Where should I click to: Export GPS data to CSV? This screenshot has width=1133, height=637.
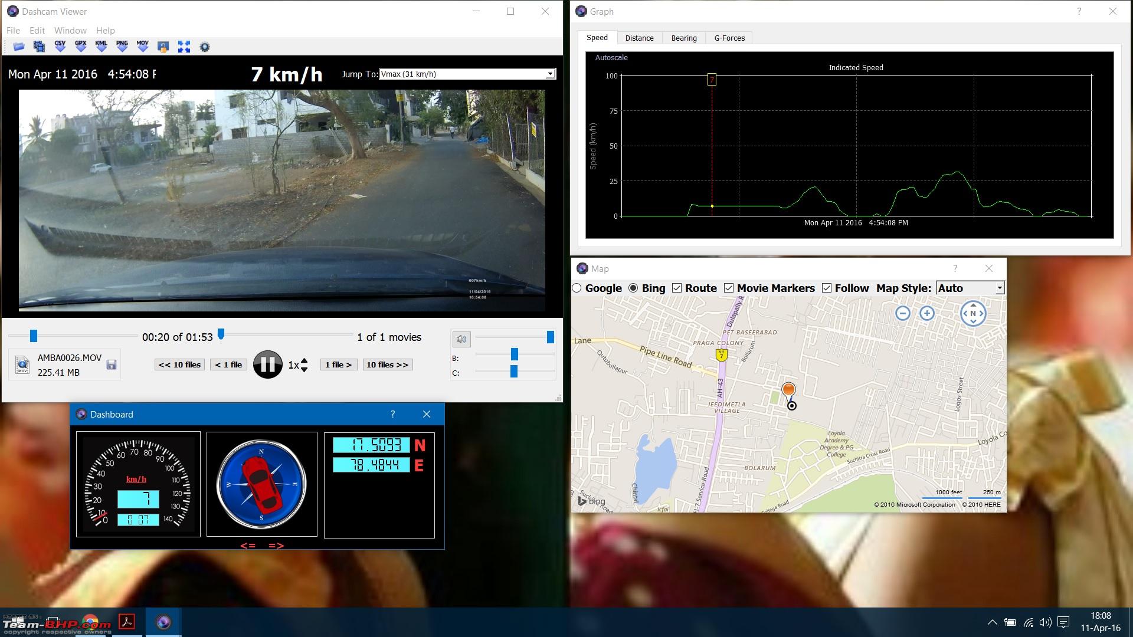(x=60, y=46)
